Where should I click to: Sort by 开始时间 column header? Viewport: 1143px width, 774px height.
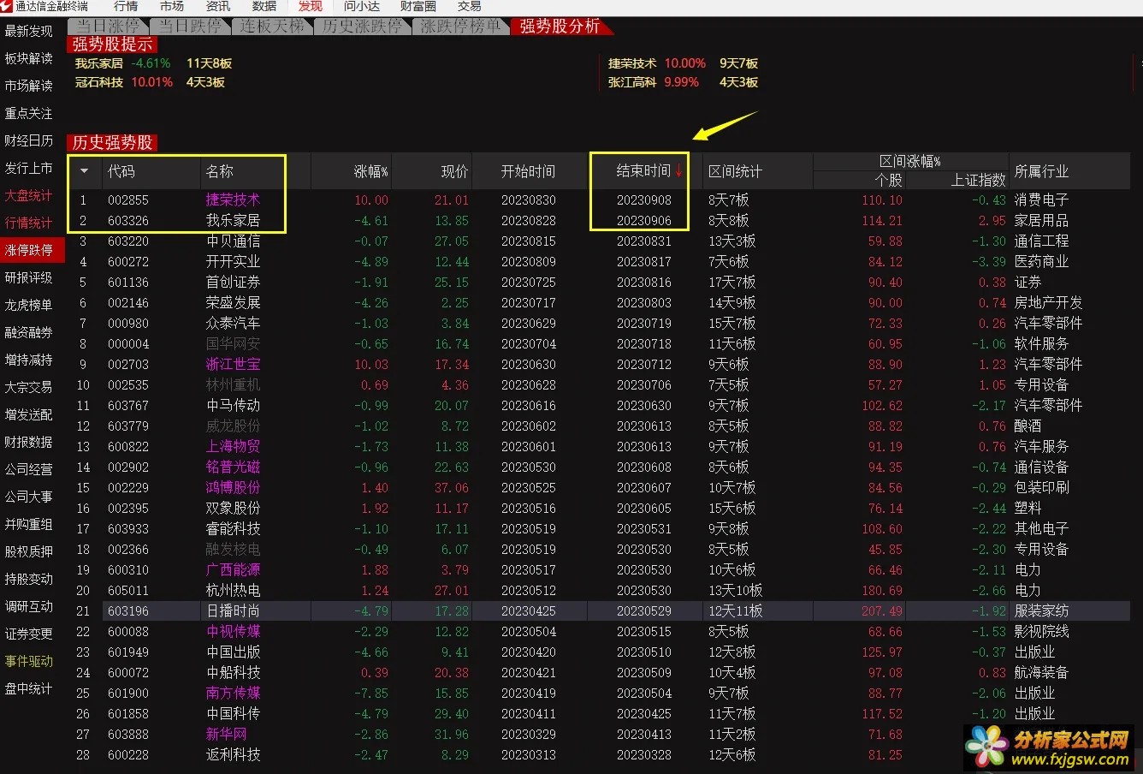click(x=528, y=171)
